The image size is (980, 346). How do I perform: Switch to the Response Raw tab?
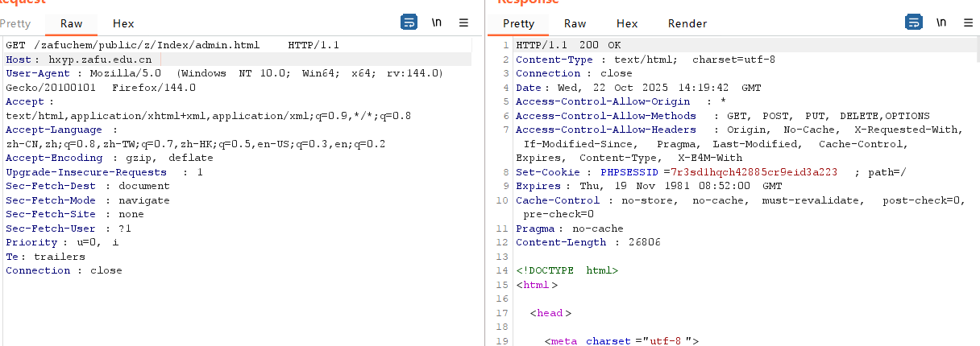[575, 23]
